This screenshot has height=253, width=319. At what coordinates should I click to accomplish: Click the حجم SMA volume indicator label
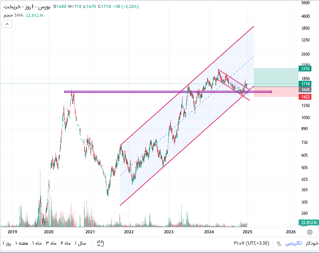tap(13, 15)
